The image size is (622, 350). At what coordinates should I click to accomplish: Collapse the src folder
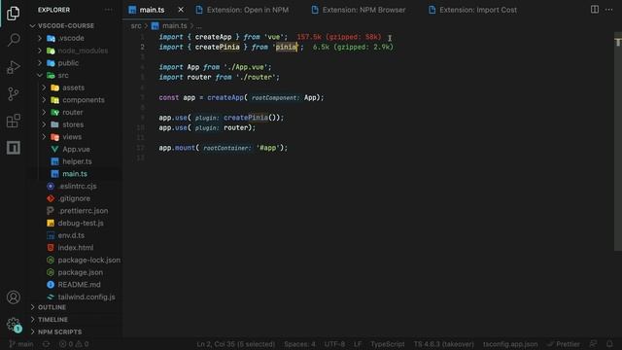[40, 76]
